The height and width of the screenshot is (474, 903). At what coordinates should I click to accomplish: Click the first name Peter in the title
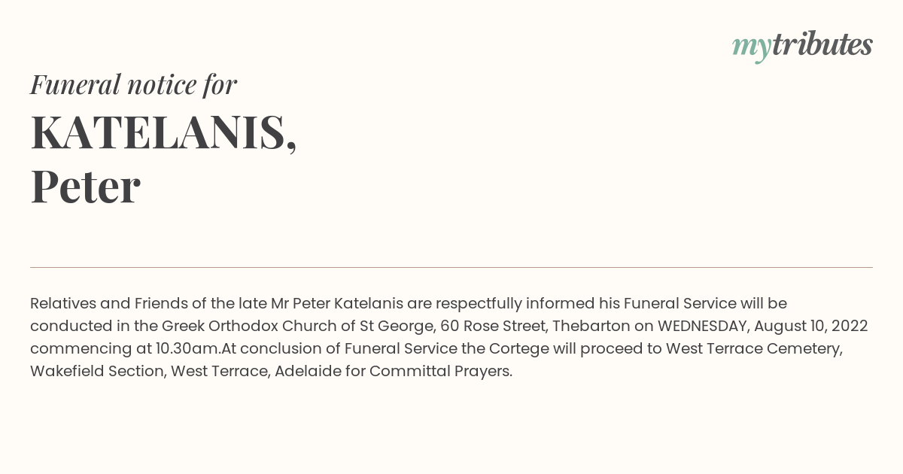[x=85, y=187]
